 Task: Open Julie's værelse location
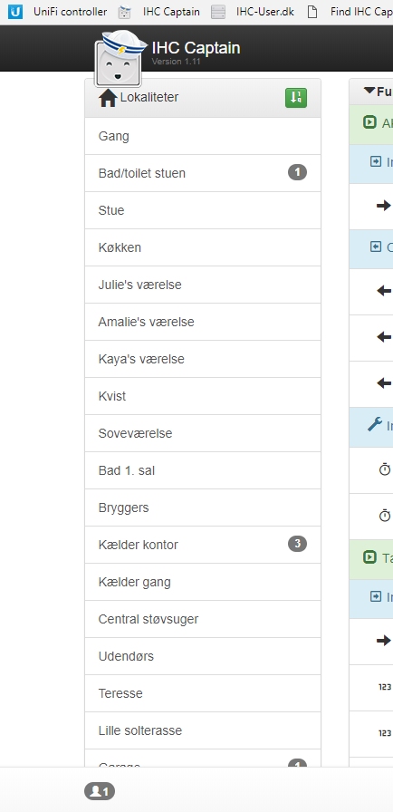203,285
